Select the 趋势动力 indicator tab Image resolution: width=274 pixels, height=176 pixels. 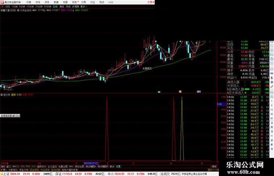pos(41,166)
